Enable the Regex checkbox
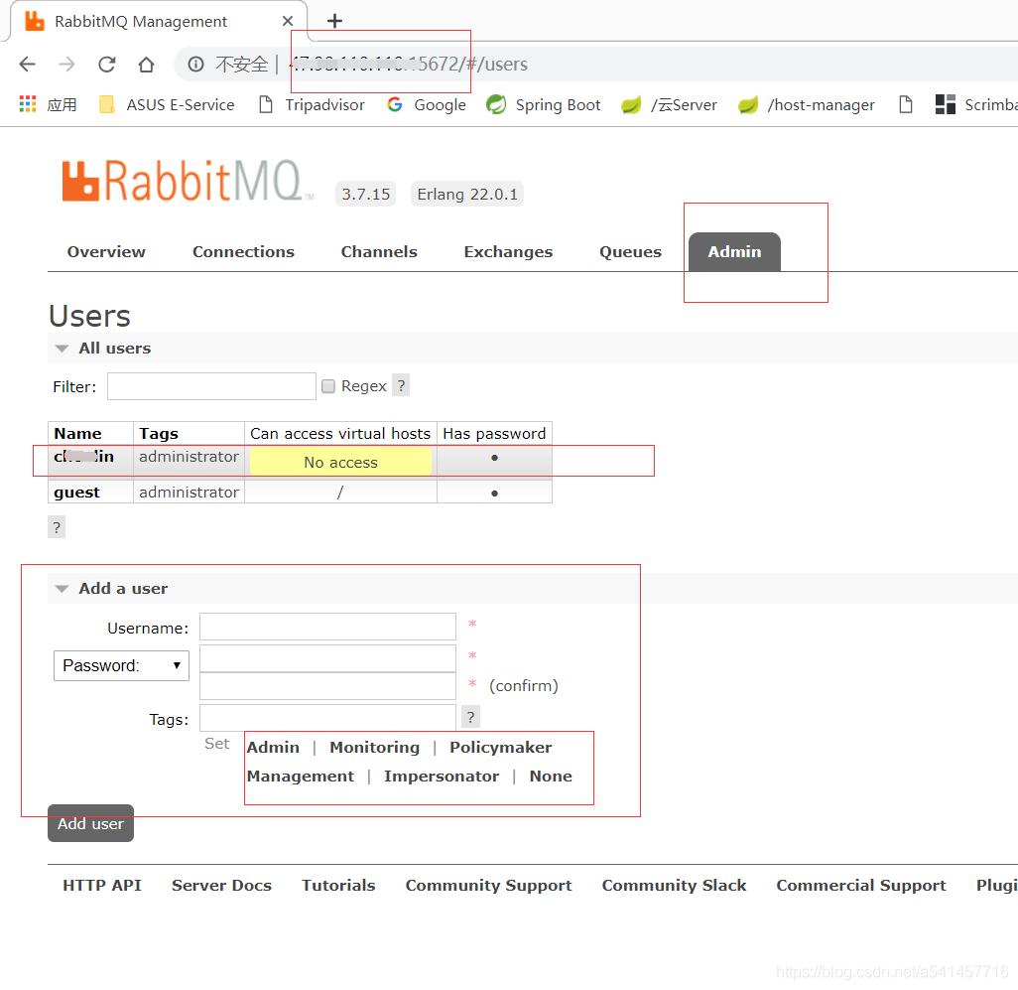This screenshot has height=990, width=1018. tap(328, 386)
